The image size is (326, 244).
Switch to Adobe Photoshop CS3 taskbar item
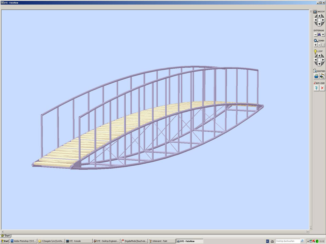click(x=23, y=241)
